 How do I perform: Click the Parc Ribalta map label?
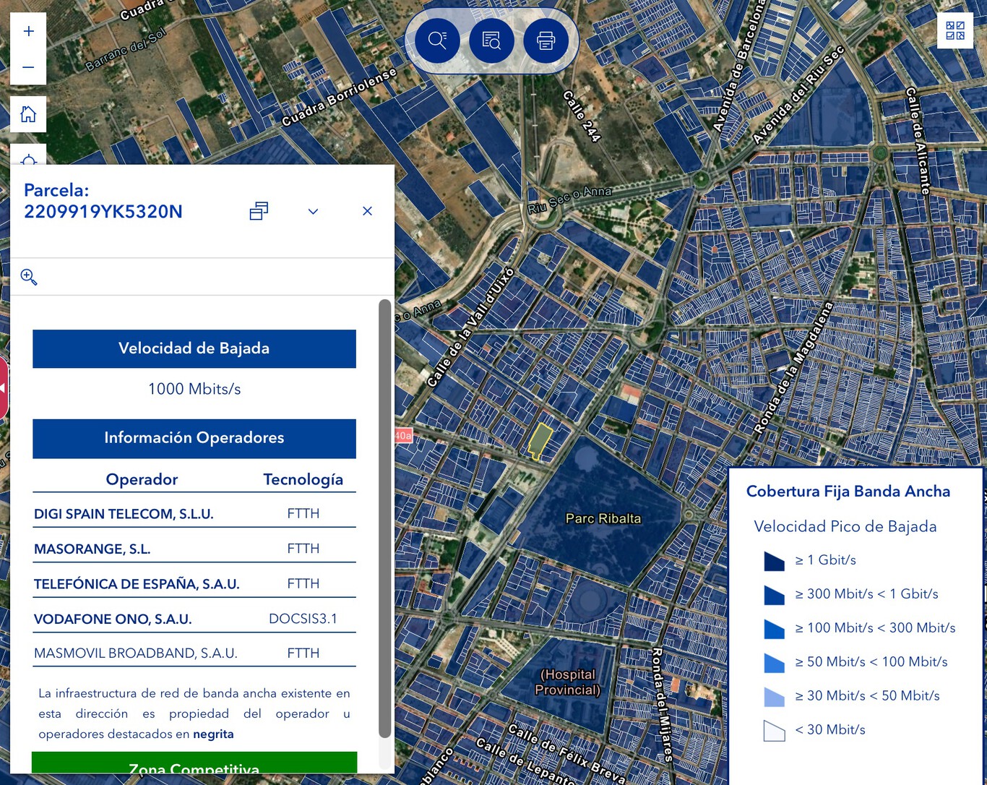tap(603, 518)
